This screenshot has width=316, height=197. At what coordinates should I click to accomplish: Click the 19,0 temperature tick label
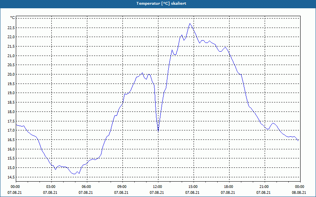[11, 93]
